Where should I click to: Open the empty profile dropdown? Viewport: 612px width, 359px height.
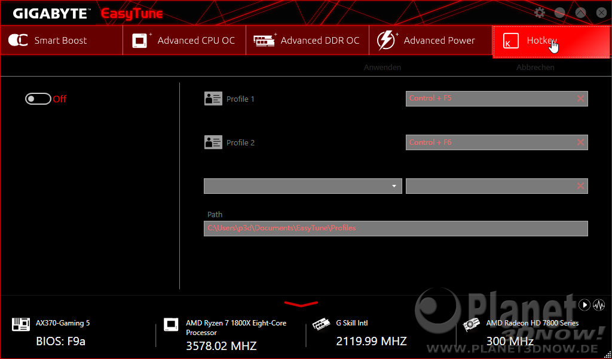coord(303,186)
